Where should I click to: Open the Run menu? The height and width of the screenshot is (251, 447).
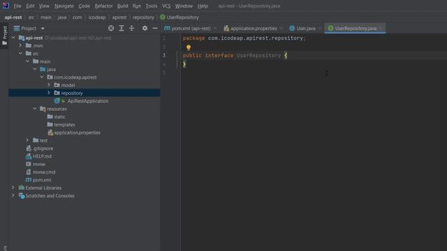tap(137, 6)
